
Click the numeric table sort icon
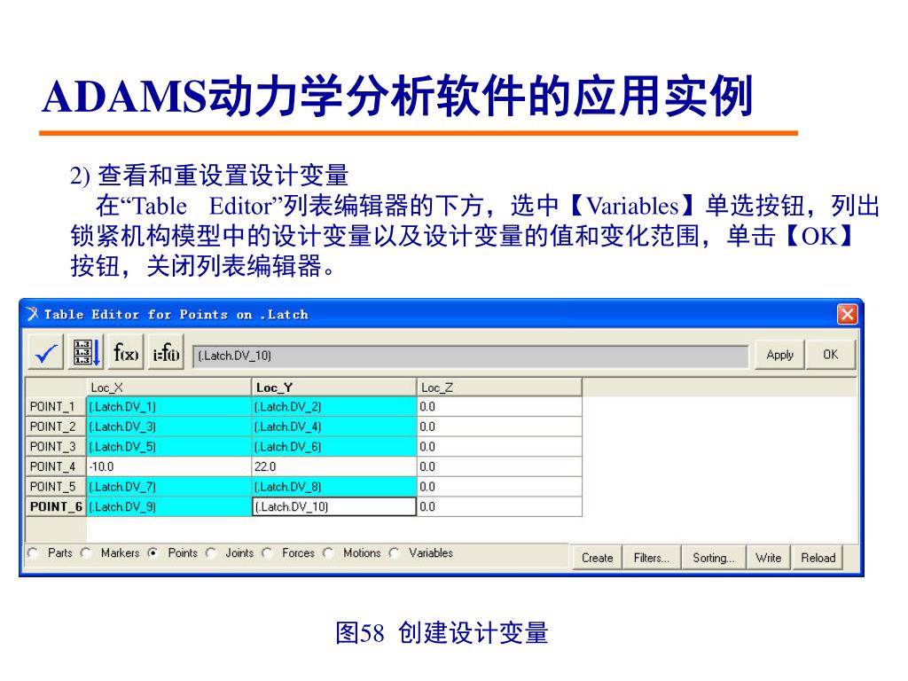tap(86, 352)
